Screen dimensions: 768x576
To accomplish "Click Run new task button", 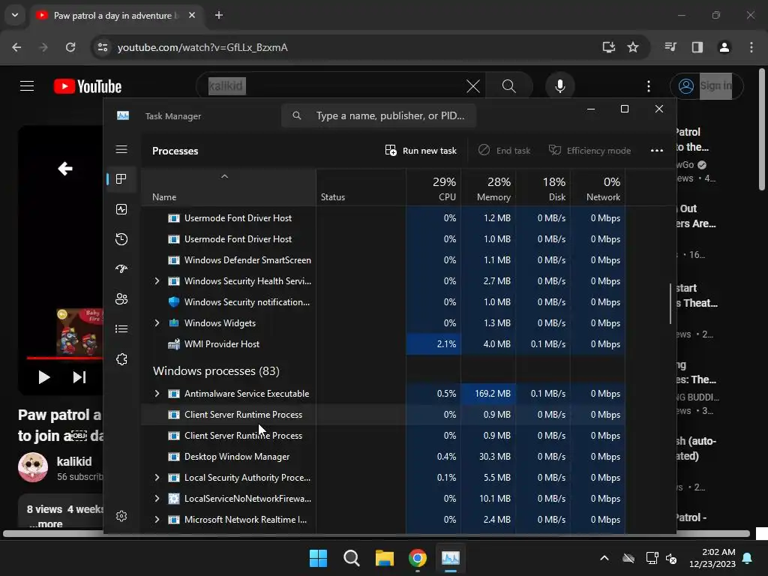I will pyautogui.click(x=421, y=150).
